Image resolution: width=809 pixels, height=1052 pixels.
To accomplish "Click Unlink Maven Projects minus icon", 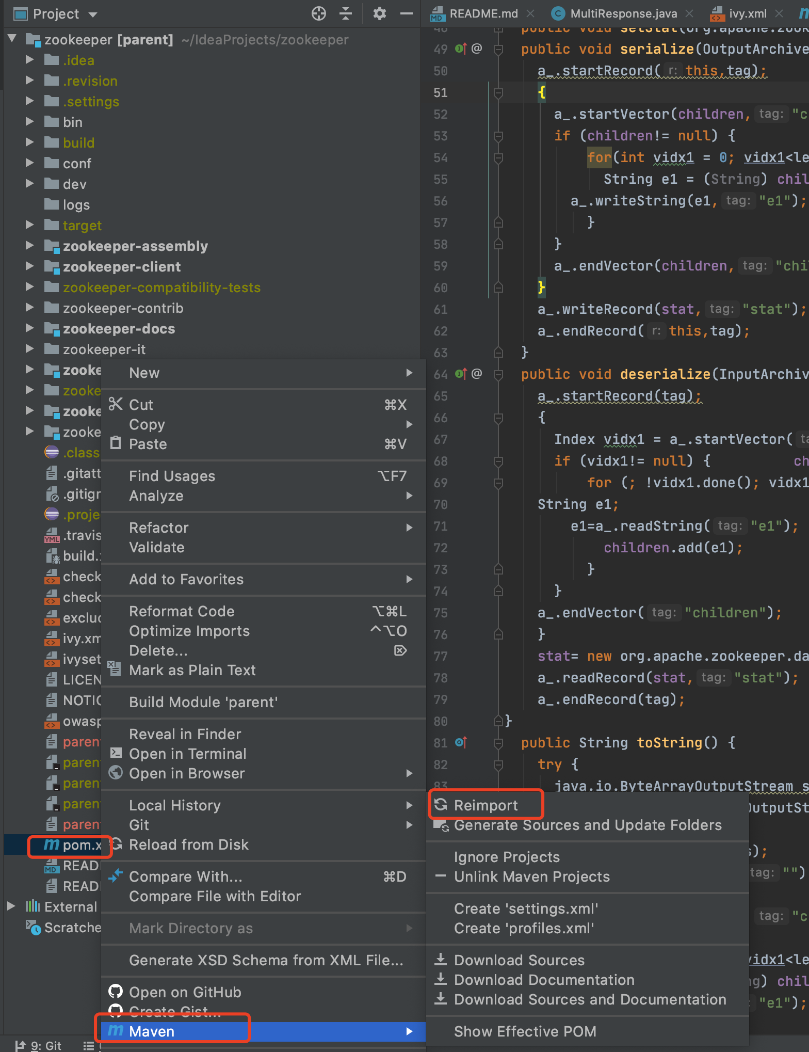I will [441, 876].
